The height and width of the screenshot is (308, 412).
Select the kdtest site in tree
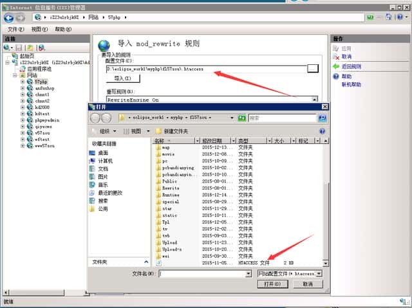tap(42, 114)
